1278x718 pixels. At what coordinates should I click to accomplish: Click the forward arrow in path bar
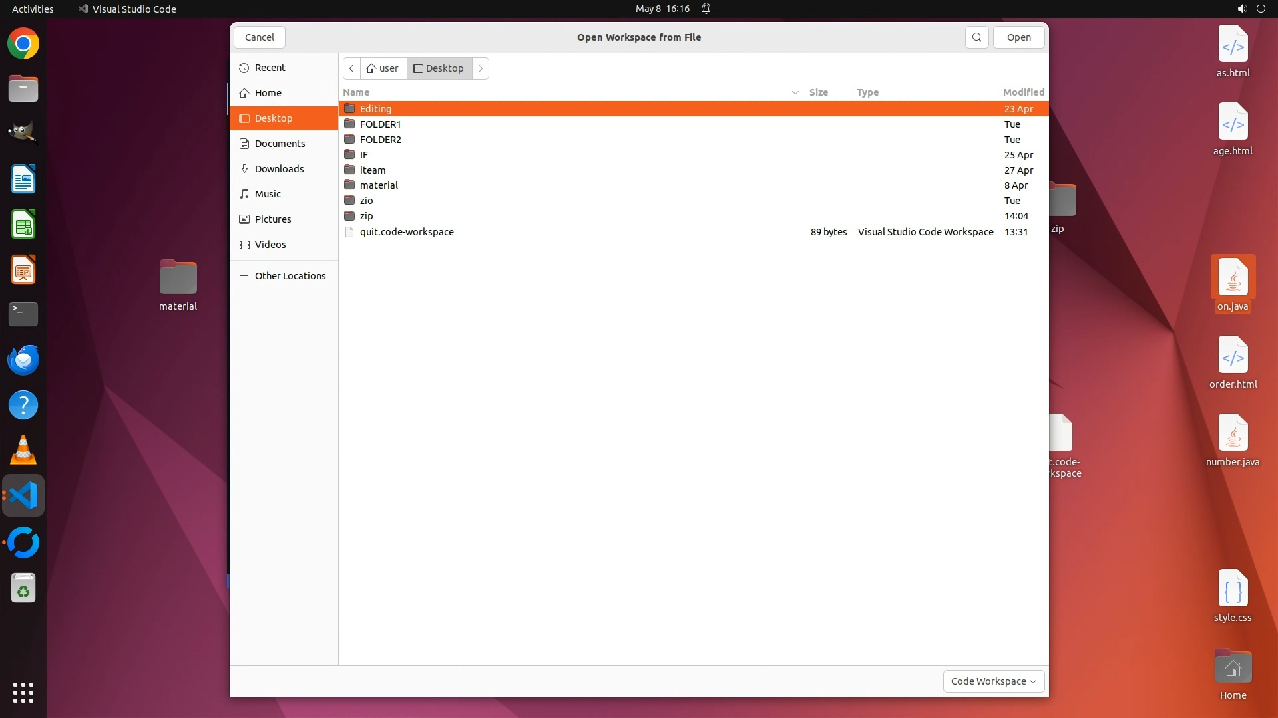pyautogui.click(x=481, y=68)
